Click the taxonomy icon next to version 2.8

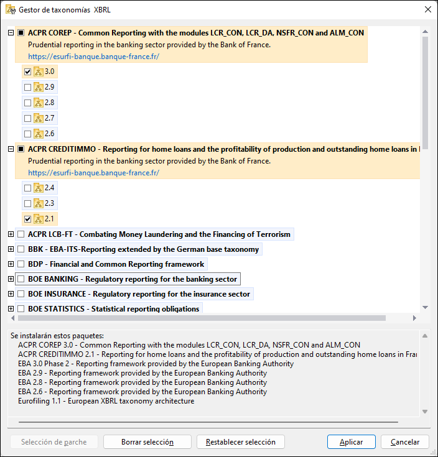pos(39,103)
